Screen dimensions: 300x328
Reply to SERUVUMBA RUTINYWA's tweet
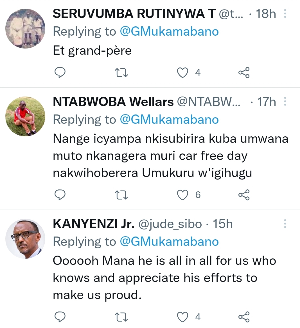(60, 73)
